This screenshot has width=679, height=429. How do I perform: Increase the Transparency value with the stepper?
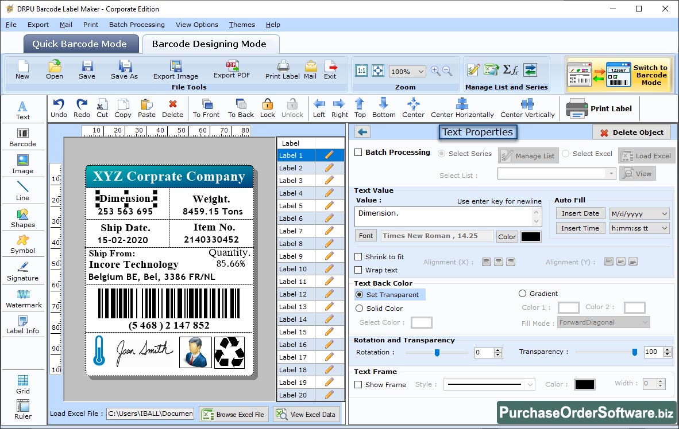pyautogui.click(x=668, y=349)
